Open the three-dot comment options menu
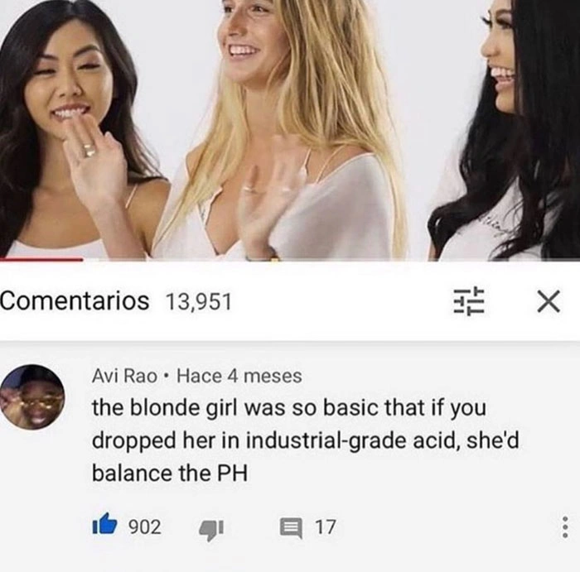Image resolution: width=580 pixels, height=572 pixels. [x=565, y=526]
